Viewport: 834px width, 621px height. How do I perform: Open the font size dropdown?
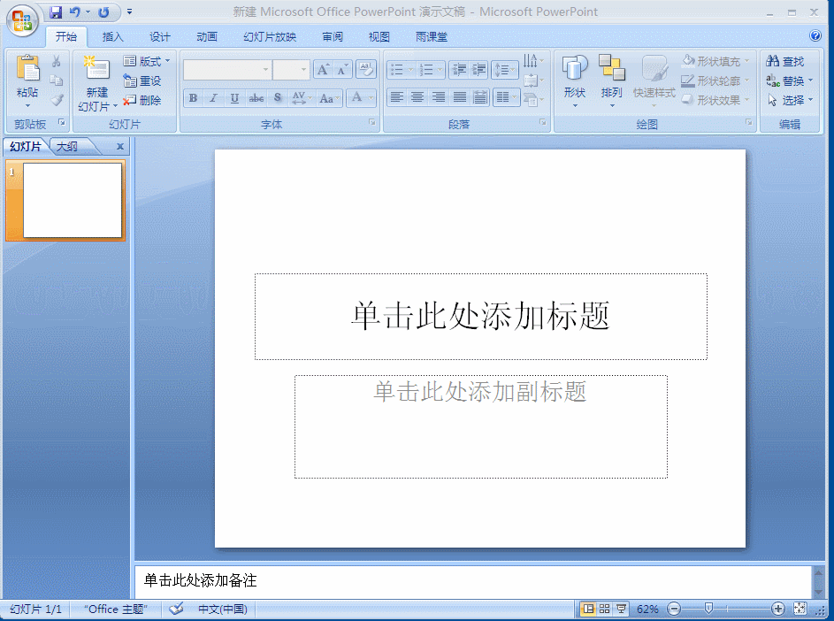(302, 69)
